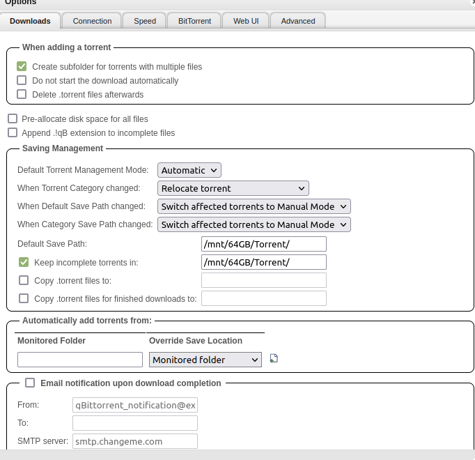Click the Monitored Folder input field
This screenshot has height=460, width=475.
point(80,360)
